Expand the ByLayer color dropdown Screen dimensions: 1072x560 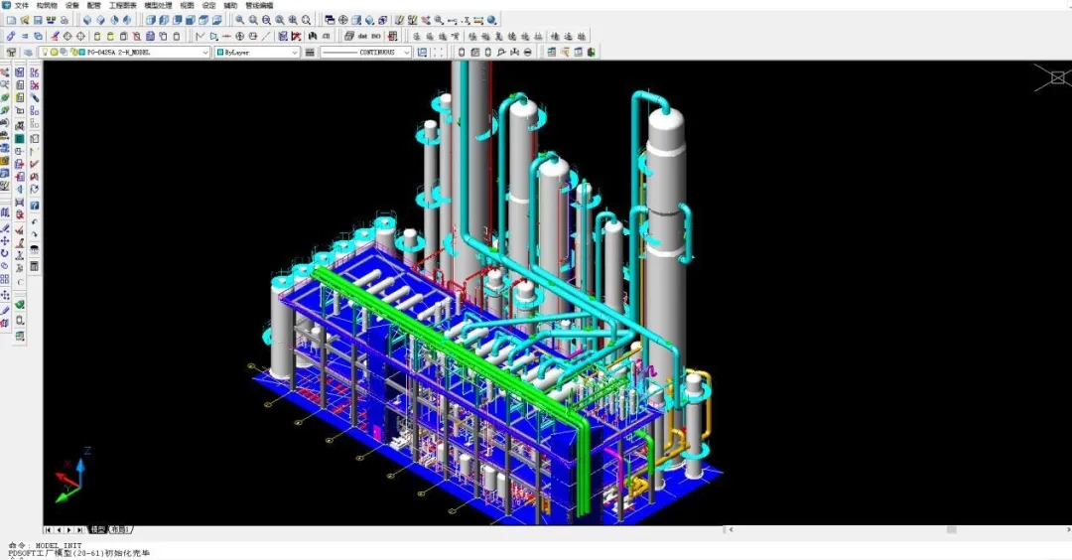[x=295, y=53]
